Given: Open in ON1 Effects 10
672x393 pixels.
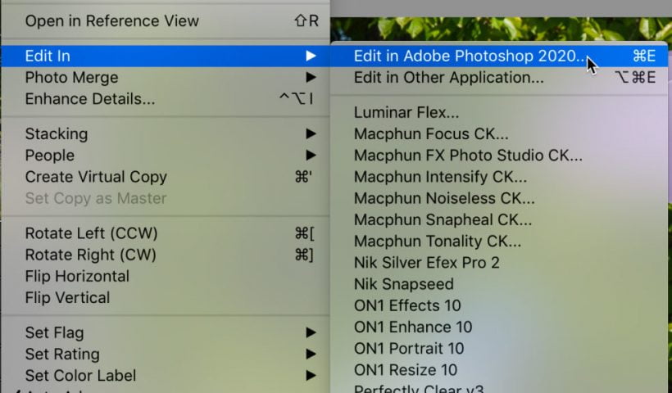Looking at the screenshot, I should tap(499, 305).
